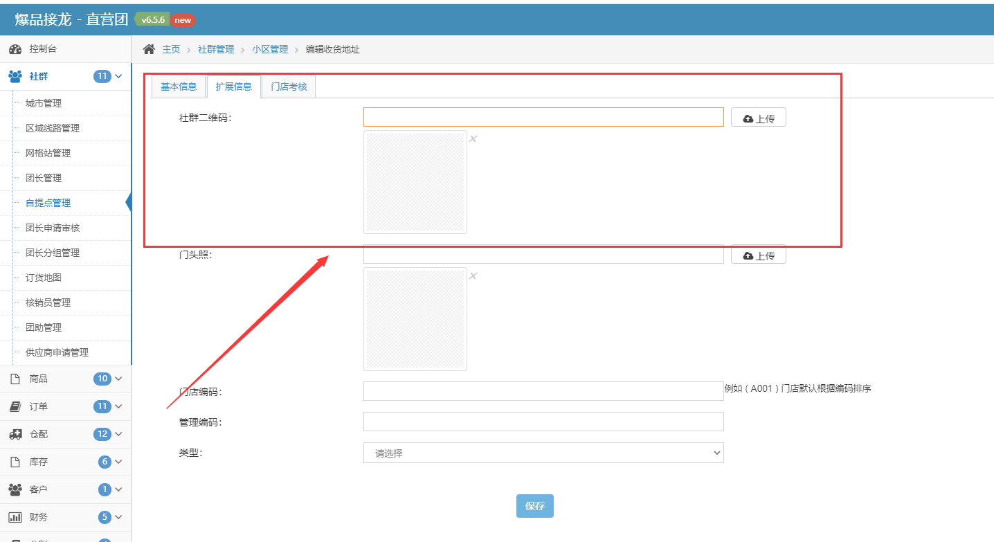Click the v6.5.6 version badge
994x542 pixels.
point(152,20)
